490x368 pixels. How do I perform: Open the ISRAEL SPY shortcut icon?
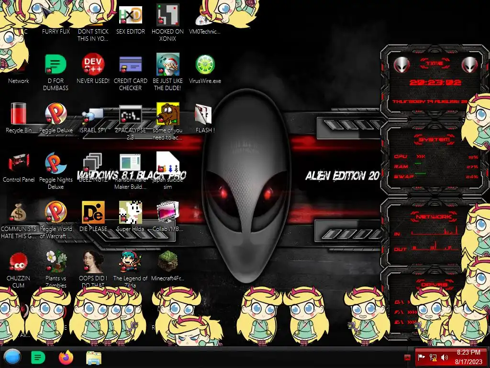(93, 116)
